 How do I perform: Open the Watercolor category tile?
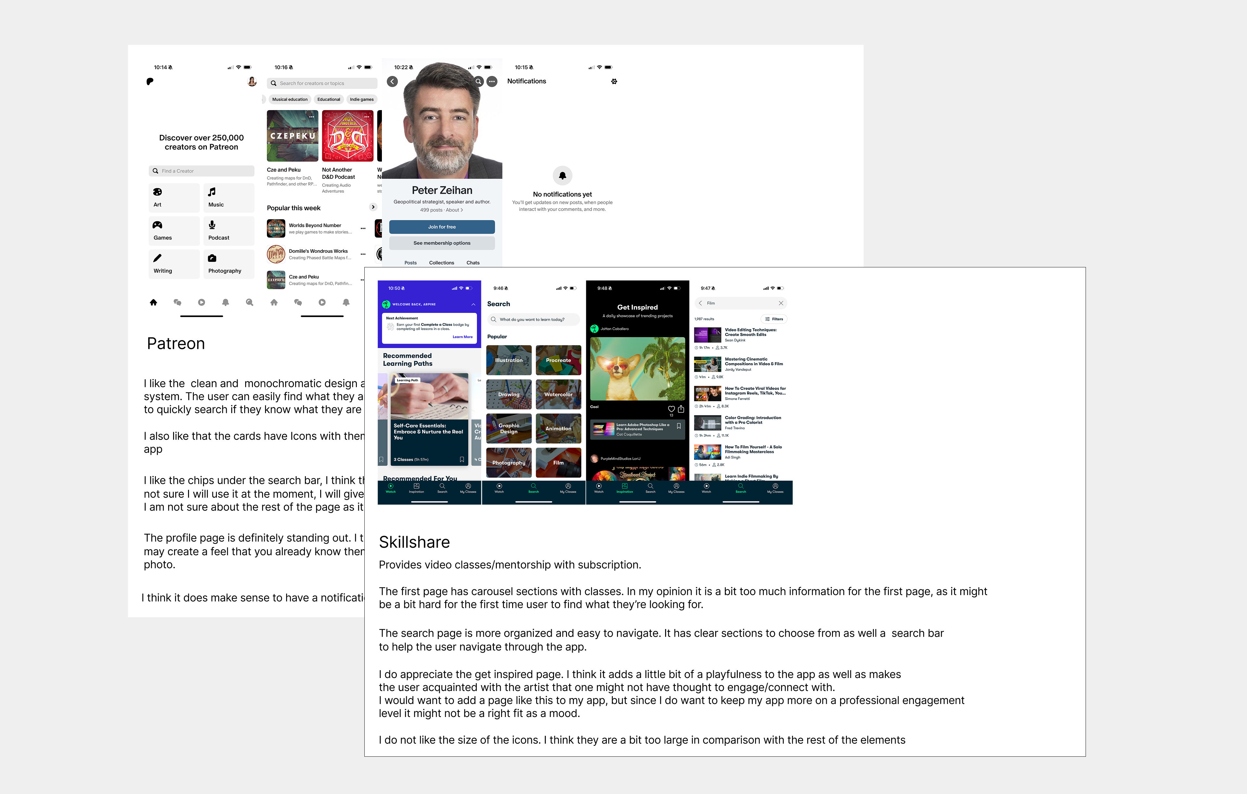point(558,394)
